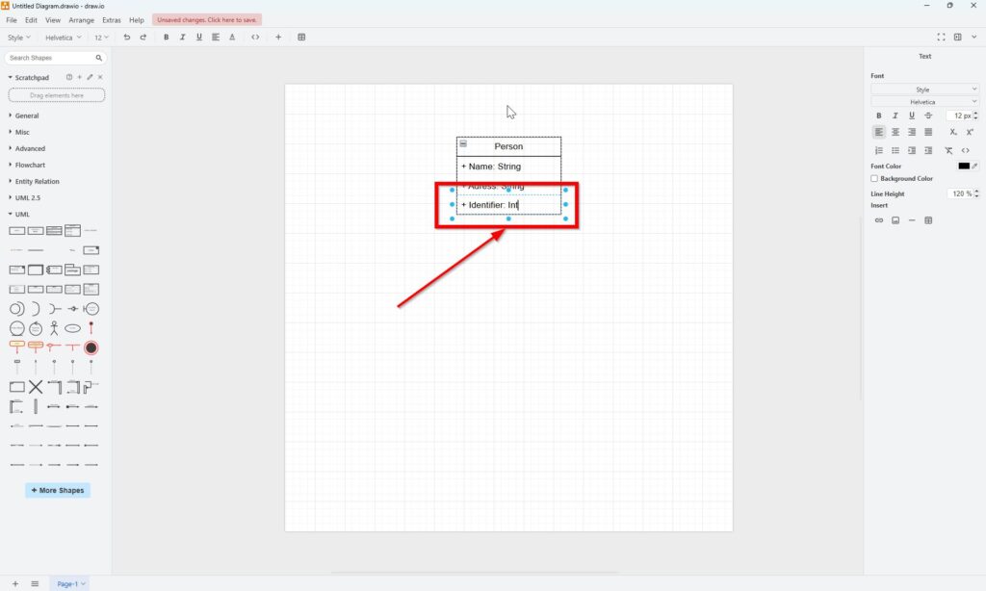Toggle the format panel sidebar icon
This screenshot has width=986, height=591.
click(x=958, y=38)
